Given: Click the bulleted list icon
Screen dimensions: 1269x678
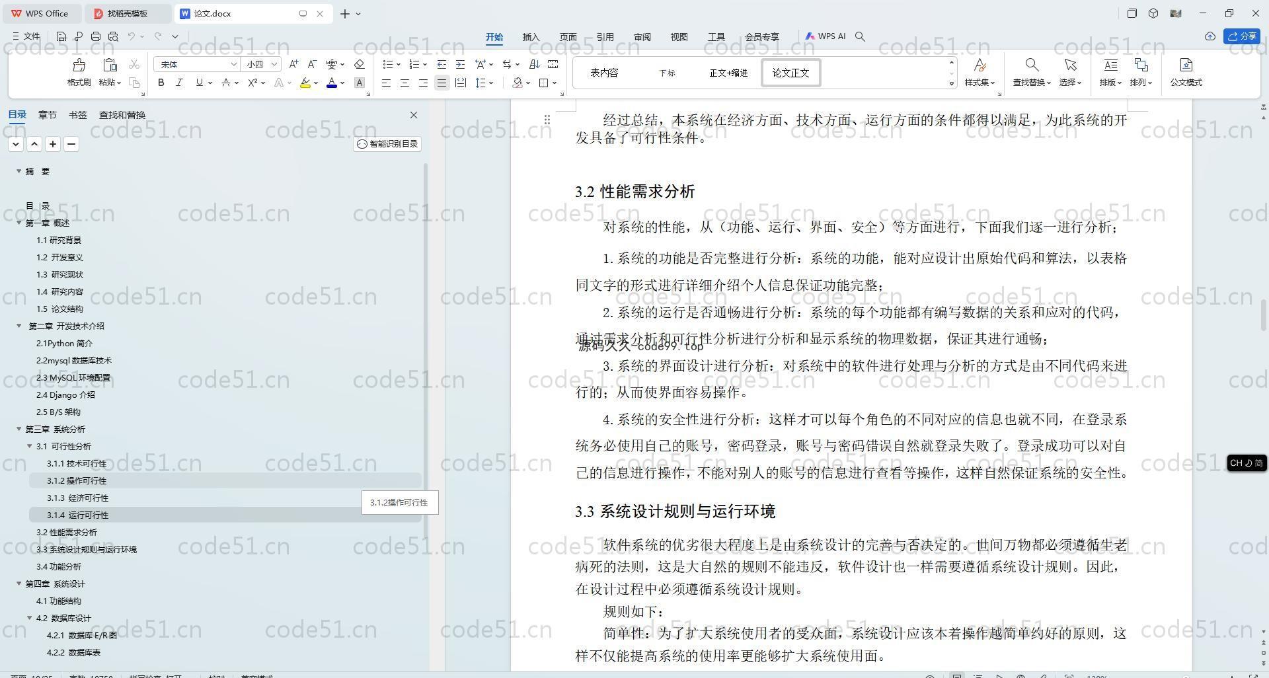Looking at the screenshot, I should pos(388,64).
